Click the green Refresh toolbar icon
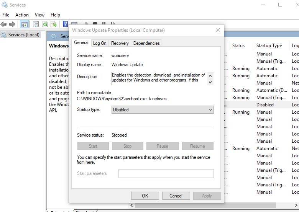 click(45, 24)
